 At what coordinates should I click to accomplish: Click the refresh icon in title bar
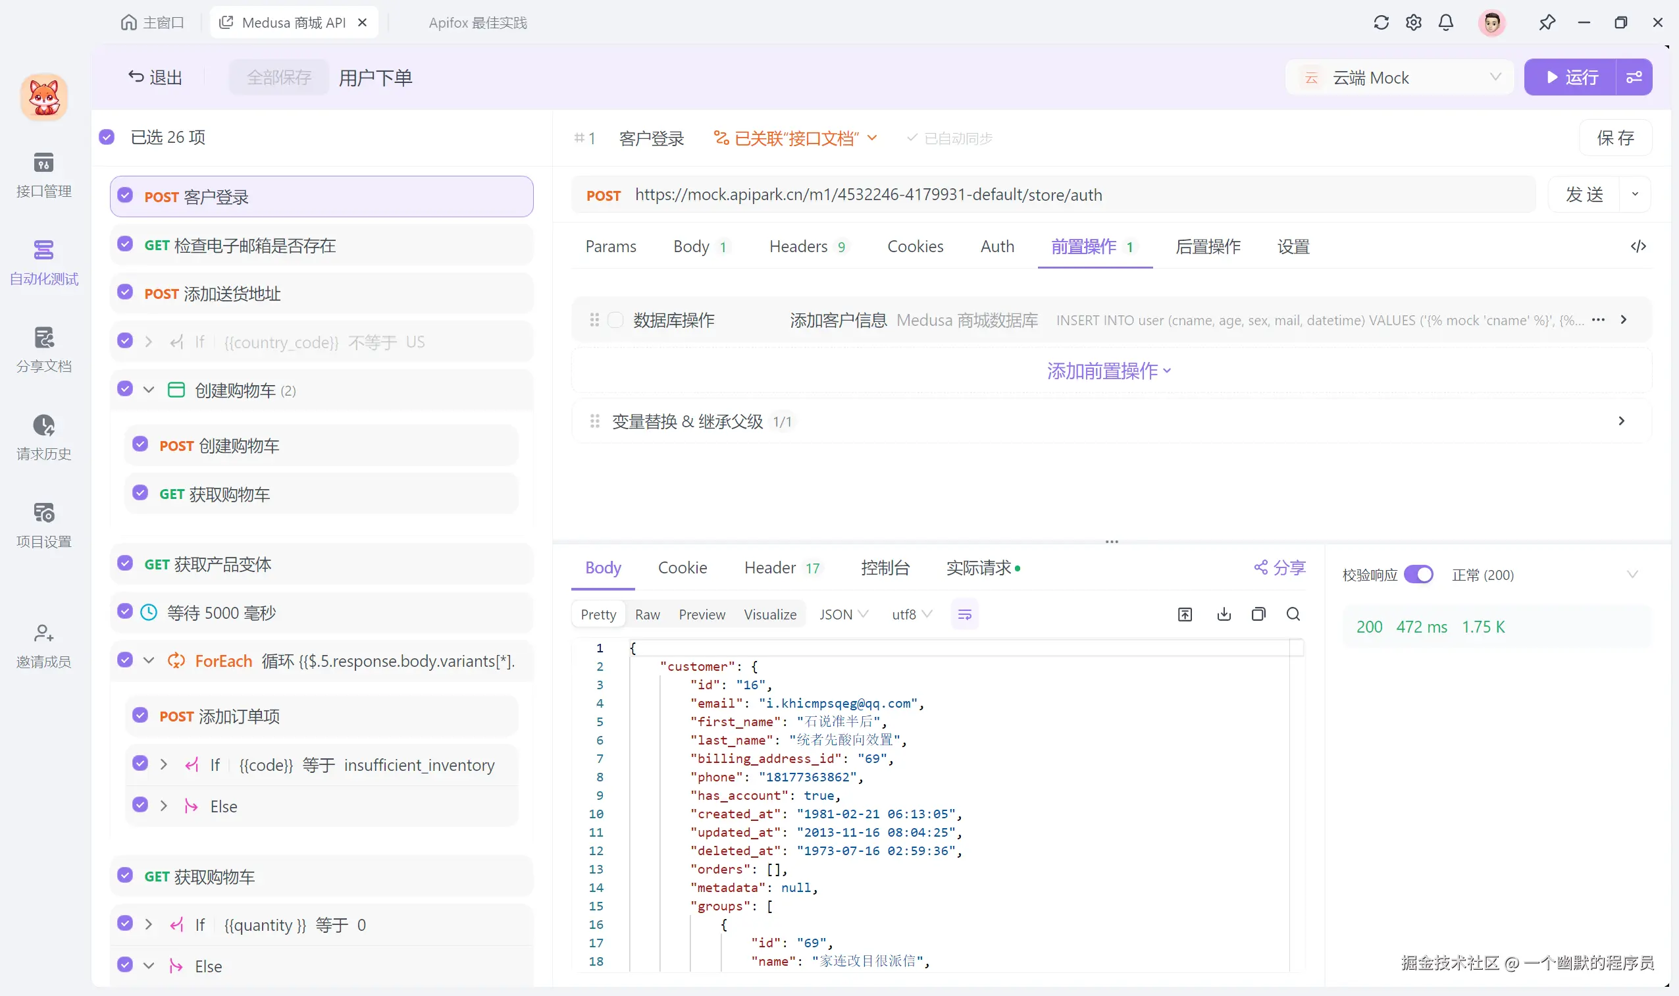1380,23
